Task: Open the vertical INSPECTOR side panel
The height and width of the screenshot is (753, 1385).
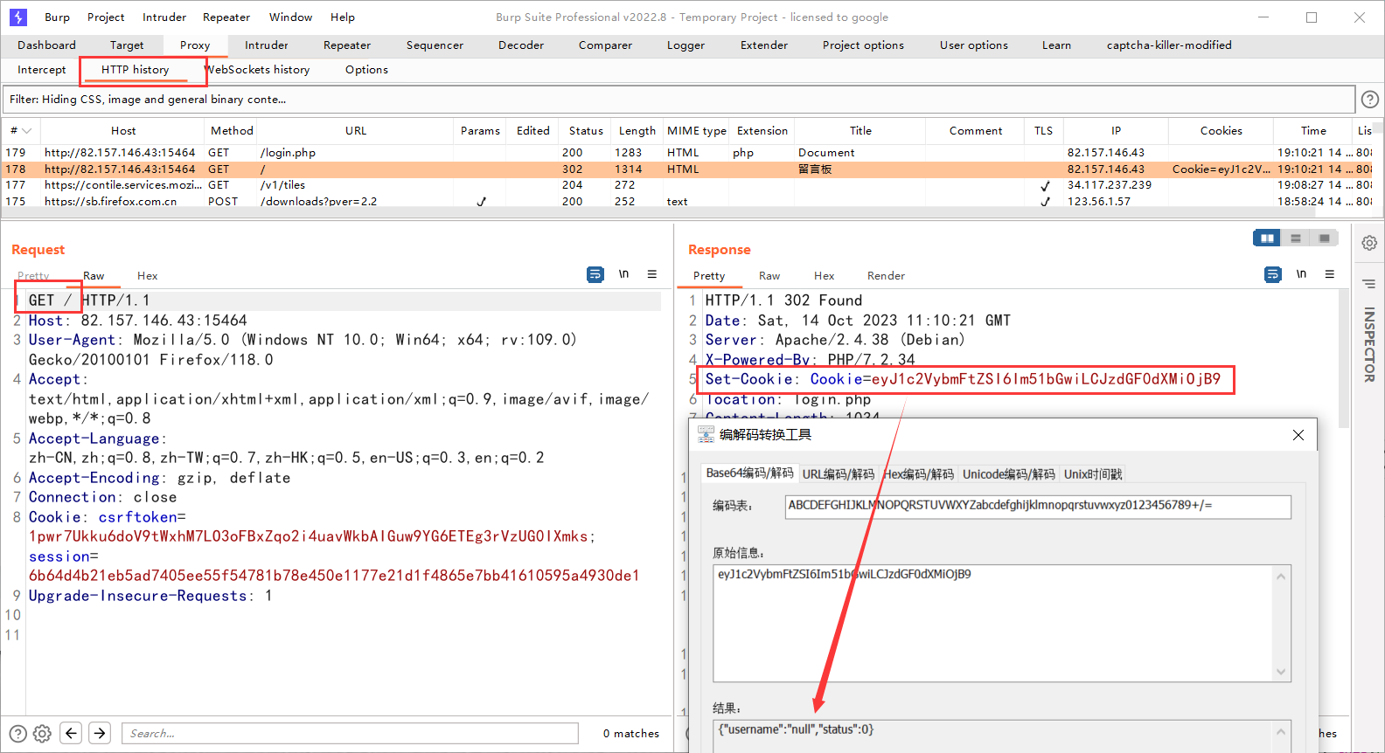Action: 1369,344
